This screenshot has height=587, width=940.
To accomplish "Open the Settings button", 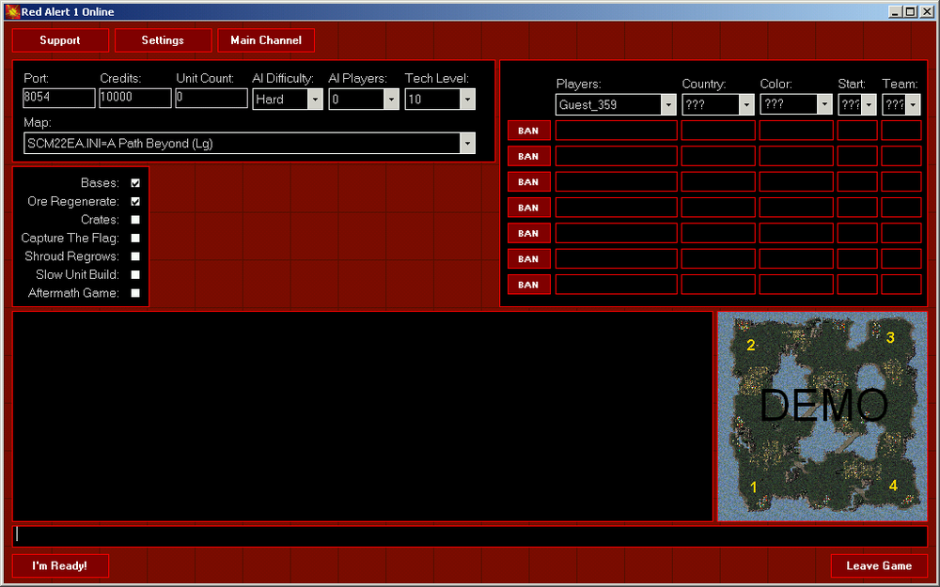I will pyautogui.click(x=163, y=40).
